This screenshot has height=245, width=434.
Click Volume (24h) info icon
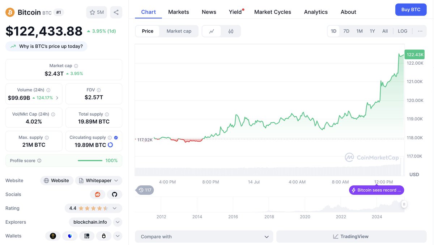pyautogui.click(x=48, y=90)
